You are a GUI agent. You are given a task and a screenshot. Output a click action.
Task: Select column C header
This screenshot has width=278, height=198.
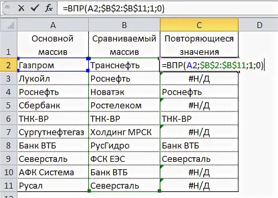pyautogui.click(x=199, y=25)
